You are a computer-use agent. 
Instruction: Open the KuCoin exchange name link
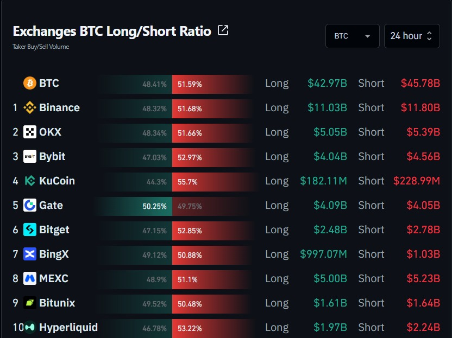(57, 181)
